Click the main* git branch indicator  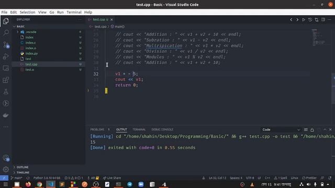[16, 178]
